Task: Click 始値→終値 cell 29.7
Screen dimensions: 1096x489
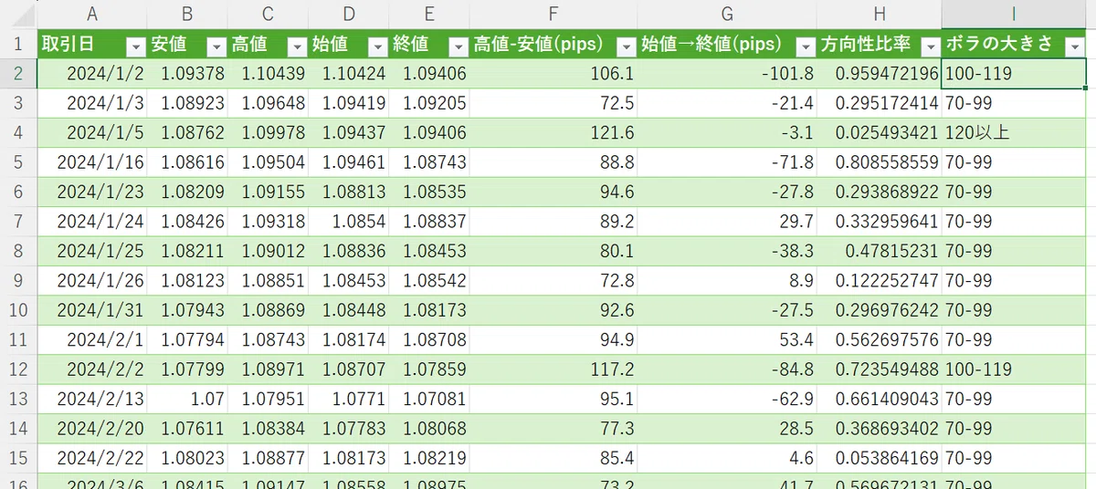Action: (727, 222)
